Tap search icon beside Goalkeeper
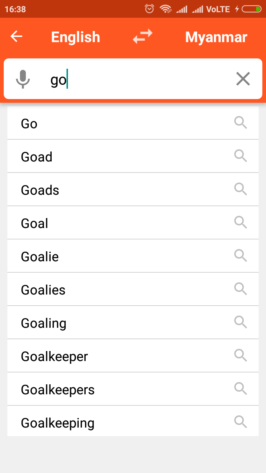 click(241, 355)
